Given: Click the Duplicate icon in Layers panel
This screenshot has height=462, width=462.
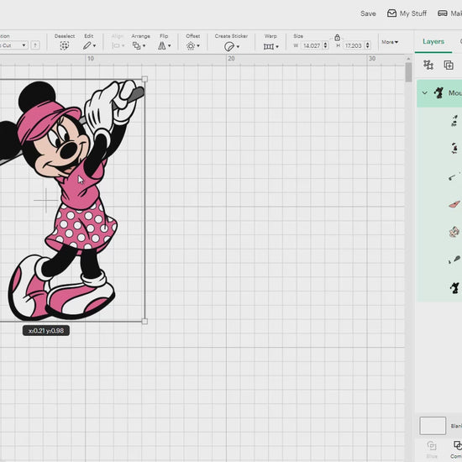Looking at the screenshot, I should point(449,65).
